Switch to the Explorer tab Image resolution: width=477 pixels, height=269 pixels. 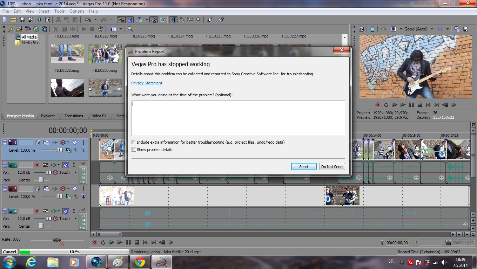48,116
